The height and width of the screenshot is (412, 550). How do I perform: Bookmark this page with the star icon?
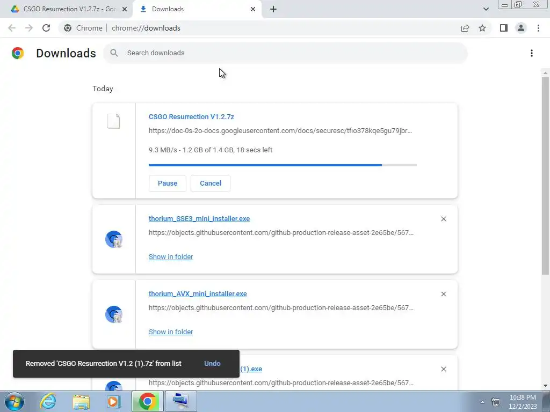pos(482,28)
